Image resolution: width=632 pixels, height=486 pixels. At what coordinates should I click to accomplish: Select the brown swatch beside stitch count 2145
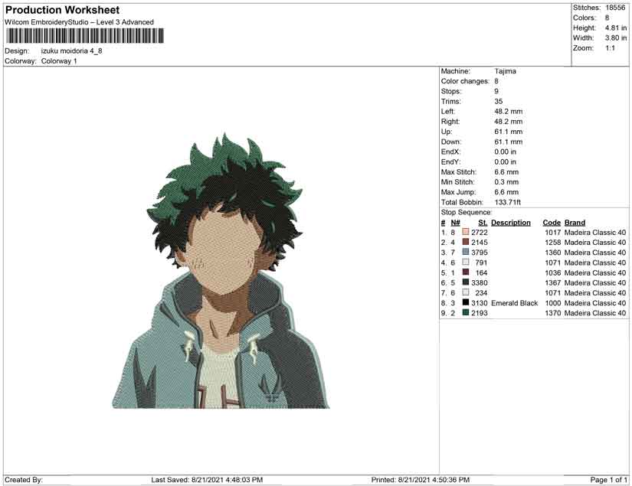click(x=466, y=242)
